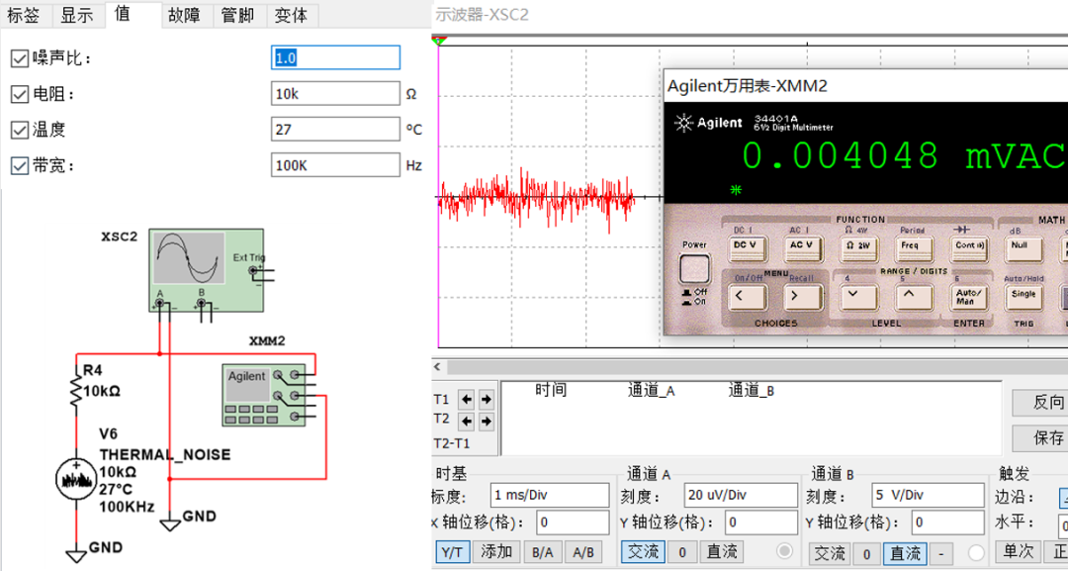The height and width of the screenshot is (571, 1068).
Task: Select 直流 coupling for channel B
Action: (905, 553)
